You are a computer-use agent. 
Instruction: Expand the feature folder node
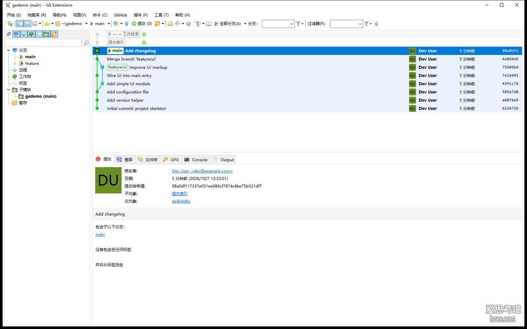click(x=14, y=63)
